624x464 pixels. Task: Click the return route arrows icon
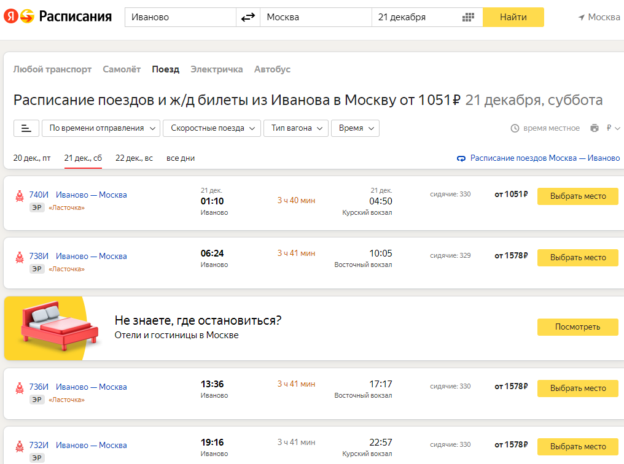click(x=462, y=158)
